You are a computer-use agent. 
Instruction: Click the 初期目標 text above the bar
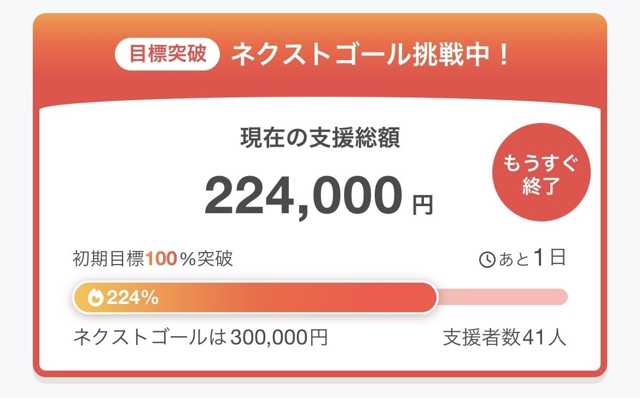[109, 259]
